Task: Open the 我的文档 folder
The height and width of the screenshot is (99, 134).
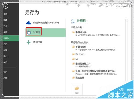Action: tap(80, 78)
